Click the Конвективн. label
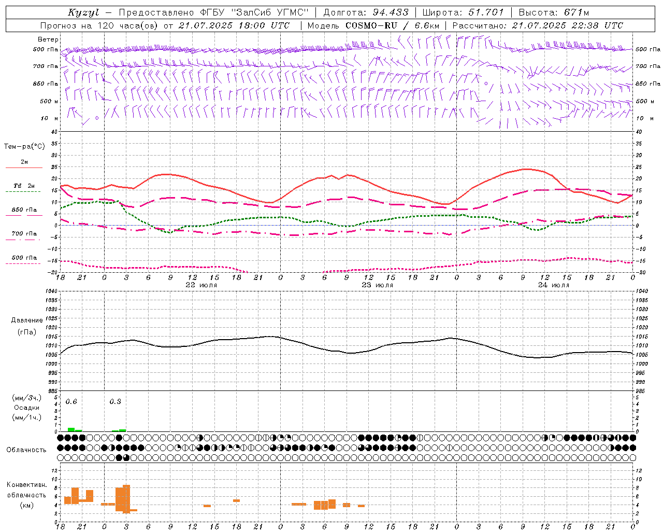 click(27, 485)
